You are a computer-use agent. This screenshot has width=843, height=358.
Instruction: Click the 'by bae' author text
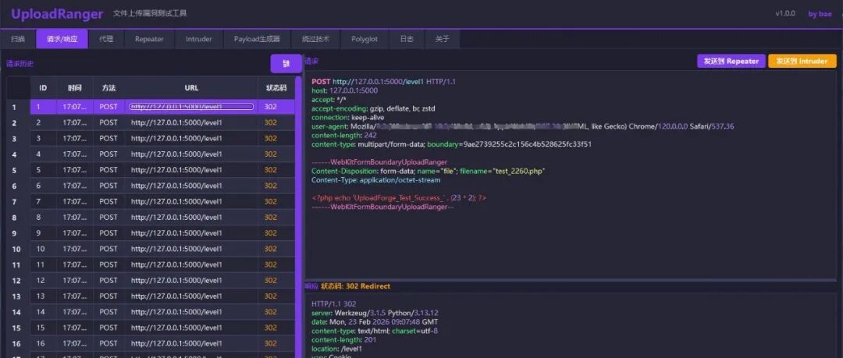click(820, 14)
